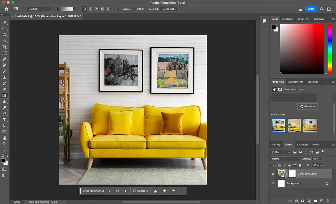Open the Swatches tab
Image resolution: width=336 pixels, height=204 pixels.
(288, 19)
